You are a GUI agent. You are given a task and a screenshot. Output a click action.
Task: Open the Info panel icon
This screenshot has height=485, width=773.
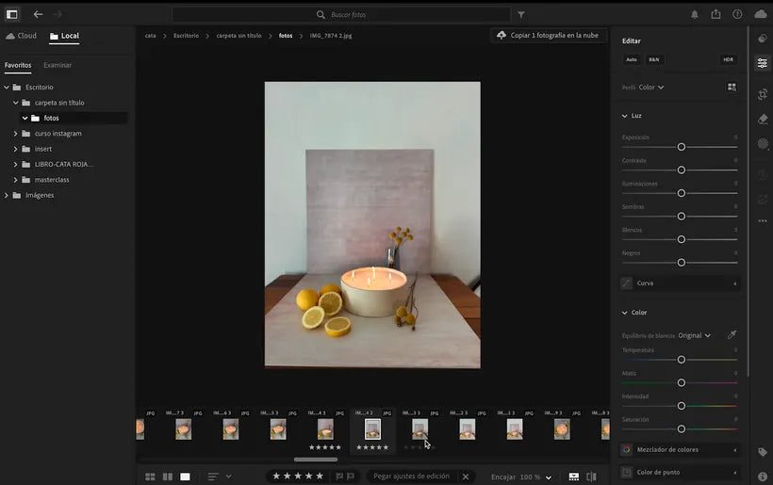763,477
